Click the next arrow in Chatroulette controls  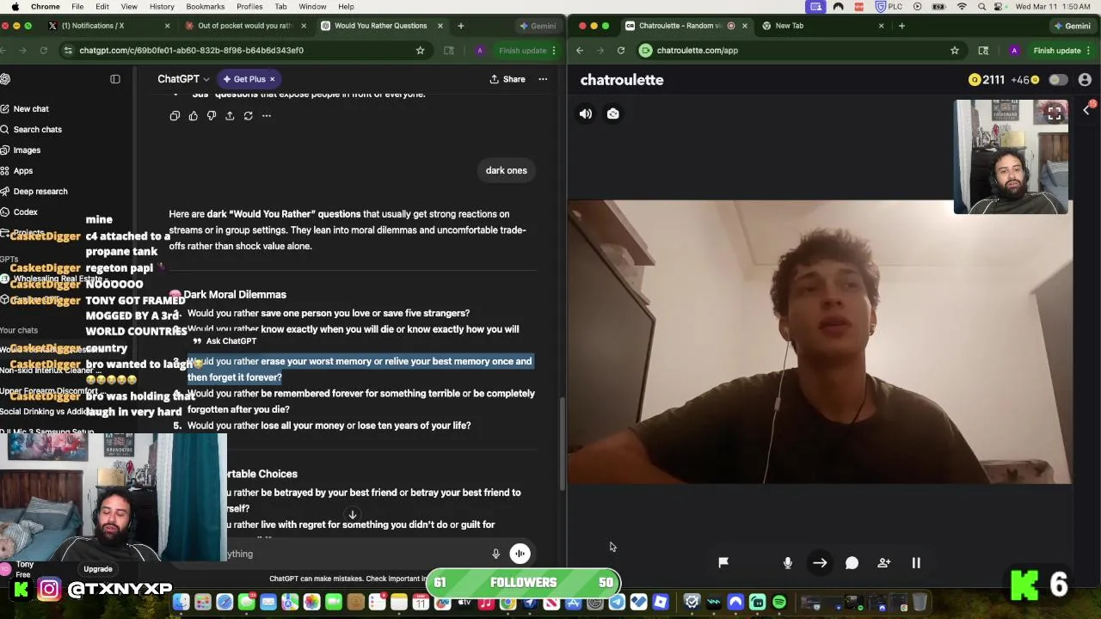coord(820,563)
